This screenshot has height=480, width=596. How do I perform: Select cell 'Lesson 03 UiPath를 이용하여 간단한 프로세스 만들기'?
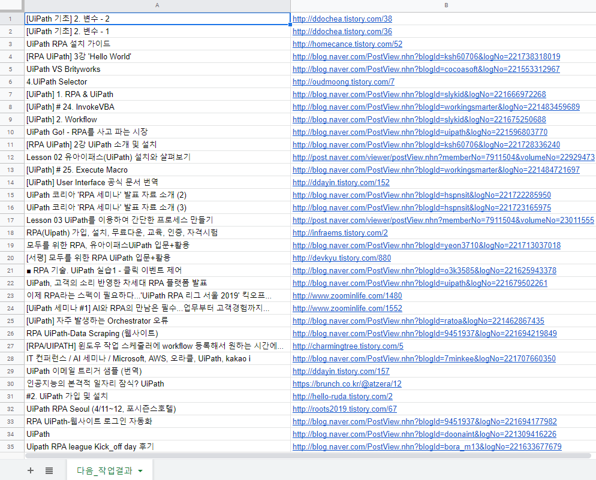pyautogui.click(x=157, y=221)
